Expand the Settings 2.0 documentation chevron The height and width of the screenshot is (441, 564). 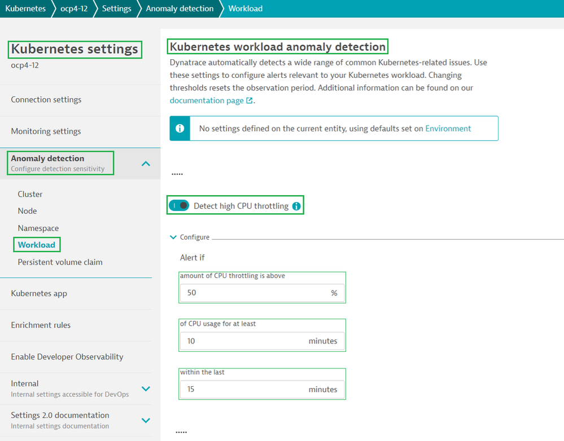146,420
